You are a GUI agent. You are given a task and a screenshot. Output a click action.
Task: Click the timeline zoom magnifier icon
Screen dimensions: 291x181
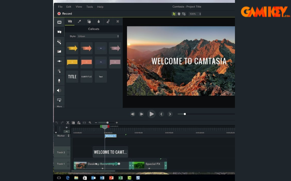click(90, 123)
